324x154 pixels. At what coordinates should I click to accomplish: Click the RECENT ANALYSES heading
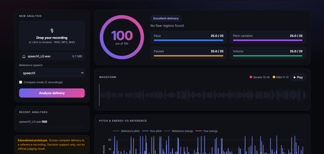33,112
